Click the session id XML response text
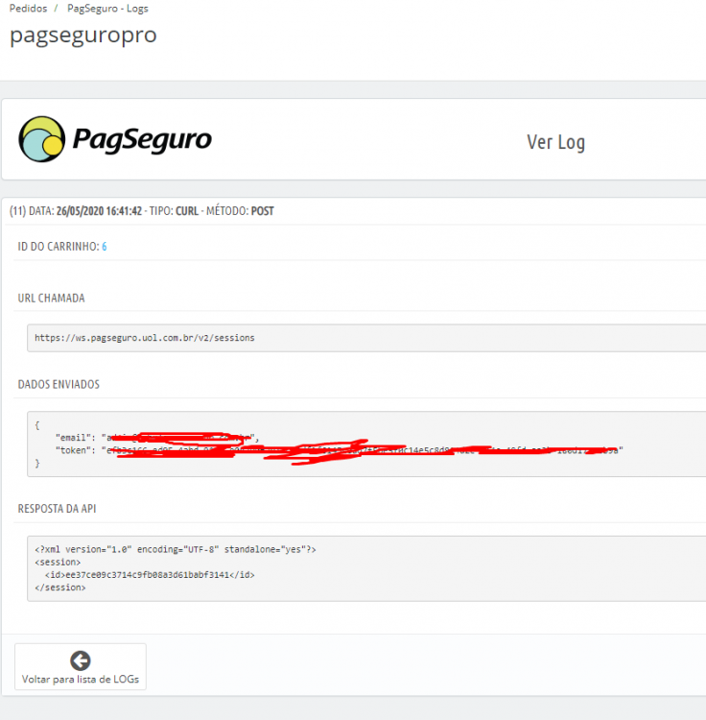 point(150,575)
